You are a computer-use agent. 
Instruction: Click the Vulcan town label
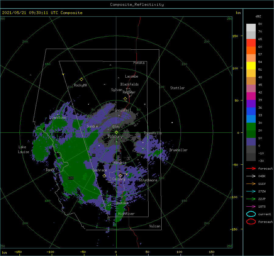(155, 226)
